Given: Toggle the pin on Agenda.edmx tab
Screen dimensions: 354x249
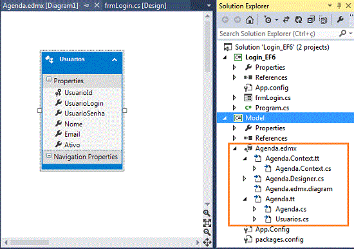Looking at the screenshot, I should (86, 5).
